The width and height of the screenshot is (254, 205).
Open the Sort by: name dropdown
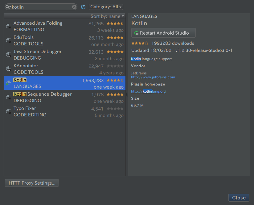[107, 16]
